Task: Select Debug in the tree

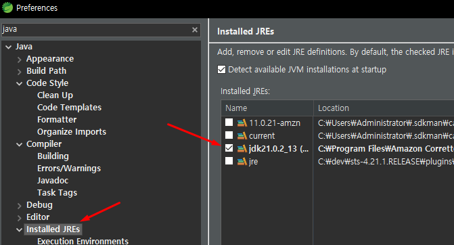Action: pyautogui.click(x=39, y=205)
